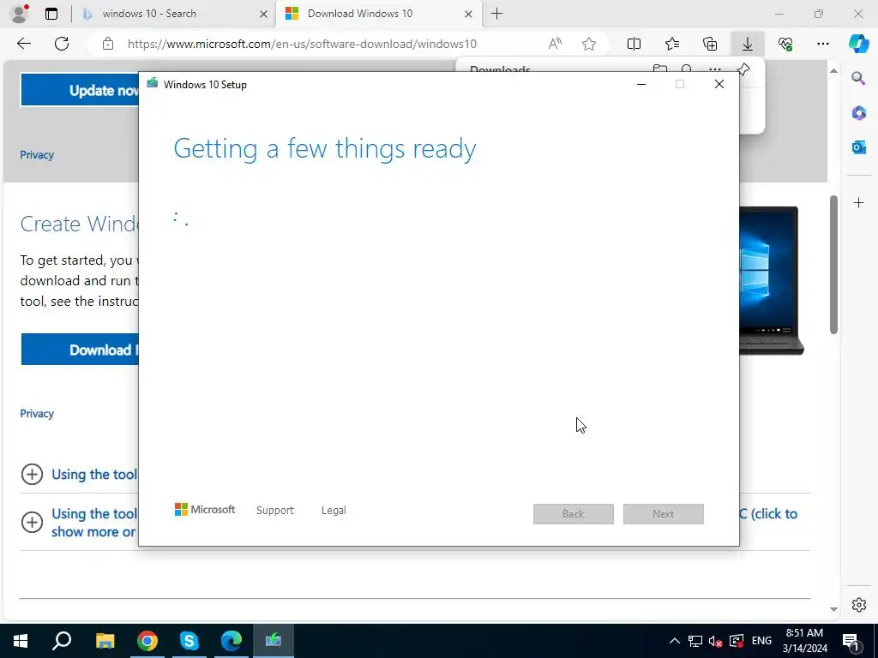Click the page vertical scrollbar thumb
The height and width of the screenshot is (658, 878).
point(833,265)
